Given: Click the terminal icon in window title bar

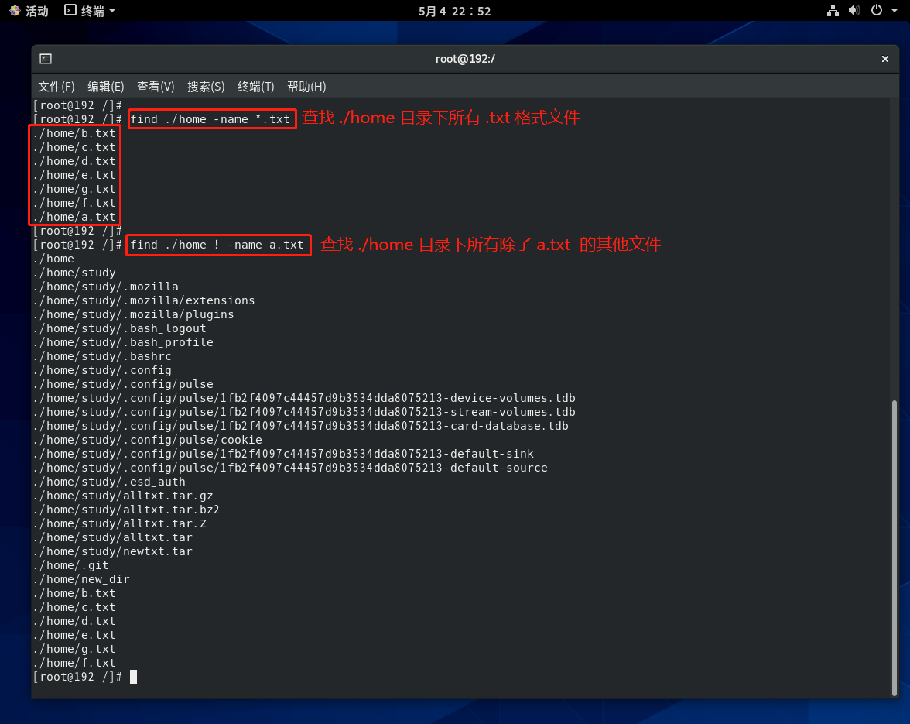Looking at the screenshot, I should [46, 59].
